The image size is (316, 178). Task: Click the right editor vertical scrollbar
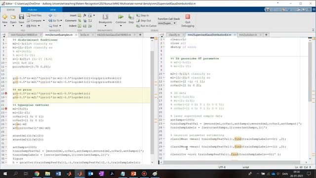pyautogui.click(x=310, y=72)
